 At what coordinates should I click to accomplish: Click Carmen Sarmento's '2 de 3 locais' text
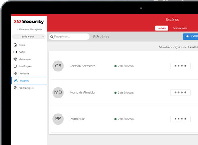click(x=126, y=66)
